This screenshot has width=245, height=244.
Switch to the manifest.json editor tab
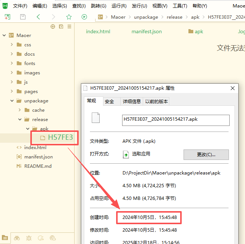146,32
